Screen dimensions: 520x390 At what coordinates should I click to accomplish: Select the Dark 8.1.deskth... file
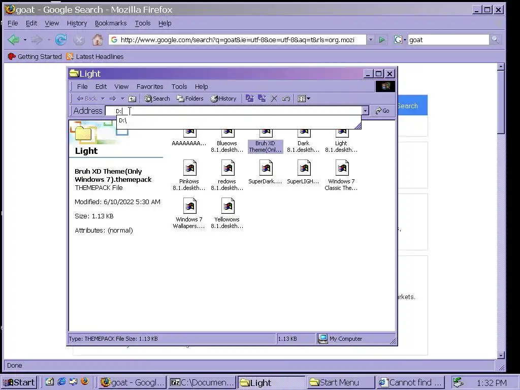point(304,142)
